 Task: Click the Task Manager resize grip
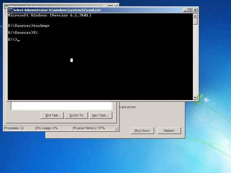(117, 129)
